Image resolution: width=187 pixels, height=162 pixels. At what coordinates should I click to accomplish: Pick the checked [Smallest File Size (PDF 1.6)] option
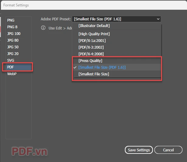click(117, 67)
